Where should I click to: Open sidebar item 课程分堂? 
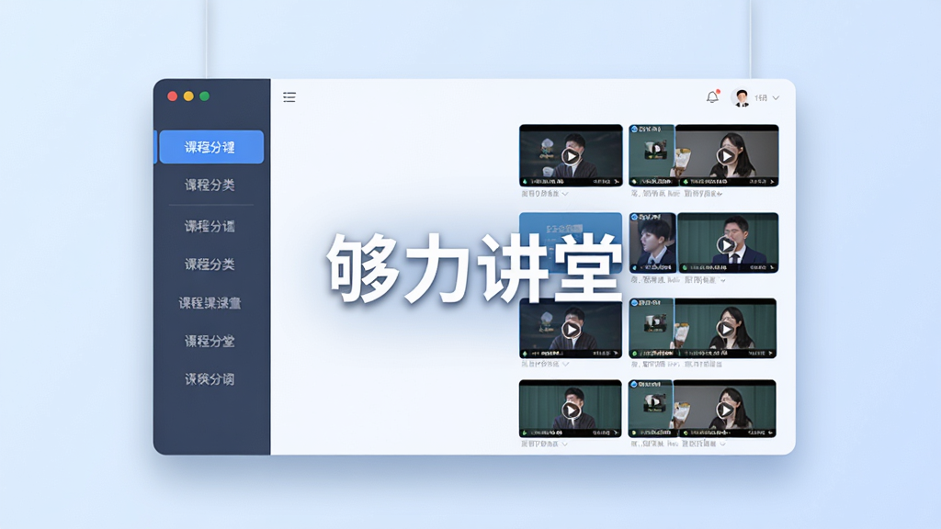[x=210, y=342]
